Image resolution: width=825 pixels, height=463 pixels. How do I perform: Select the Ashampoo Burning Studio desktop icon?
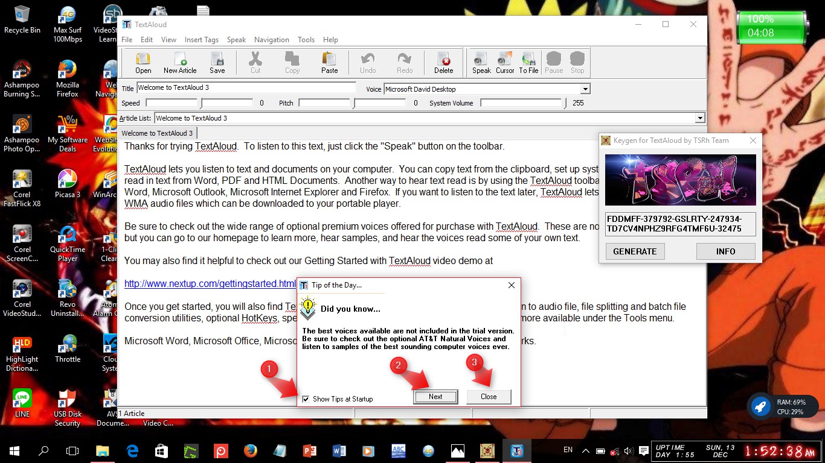pyautogui.click(x=22, y=78)
